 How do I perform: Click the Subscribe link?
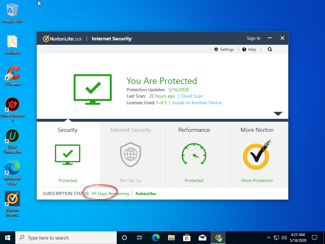click(x=145, y=193)
